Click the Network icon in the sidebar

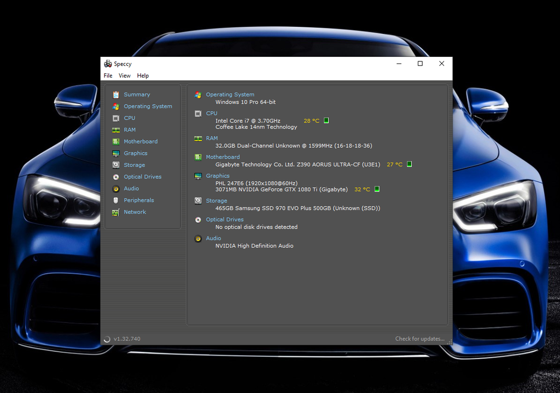coord(116,212)
